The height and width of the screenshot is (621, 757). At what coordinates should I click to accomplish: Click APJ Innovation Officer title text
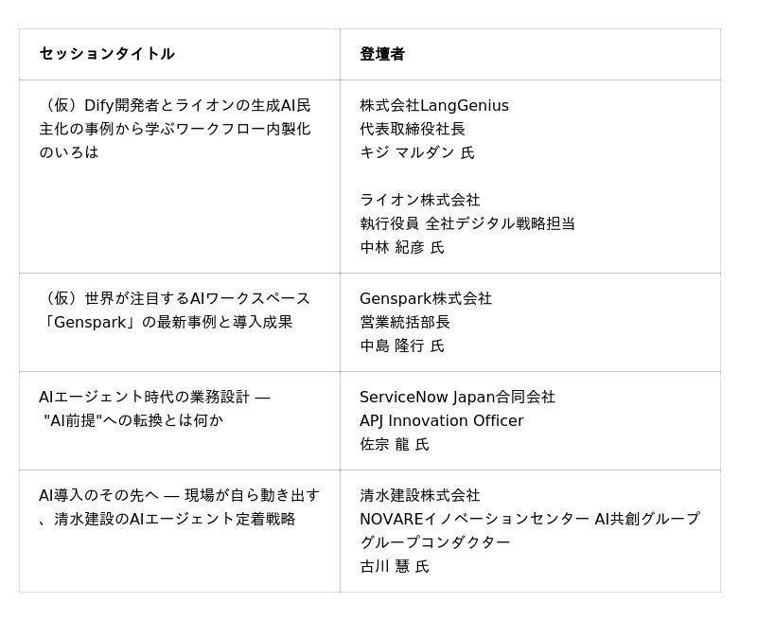pyautogui.click(x=441, y=420)
